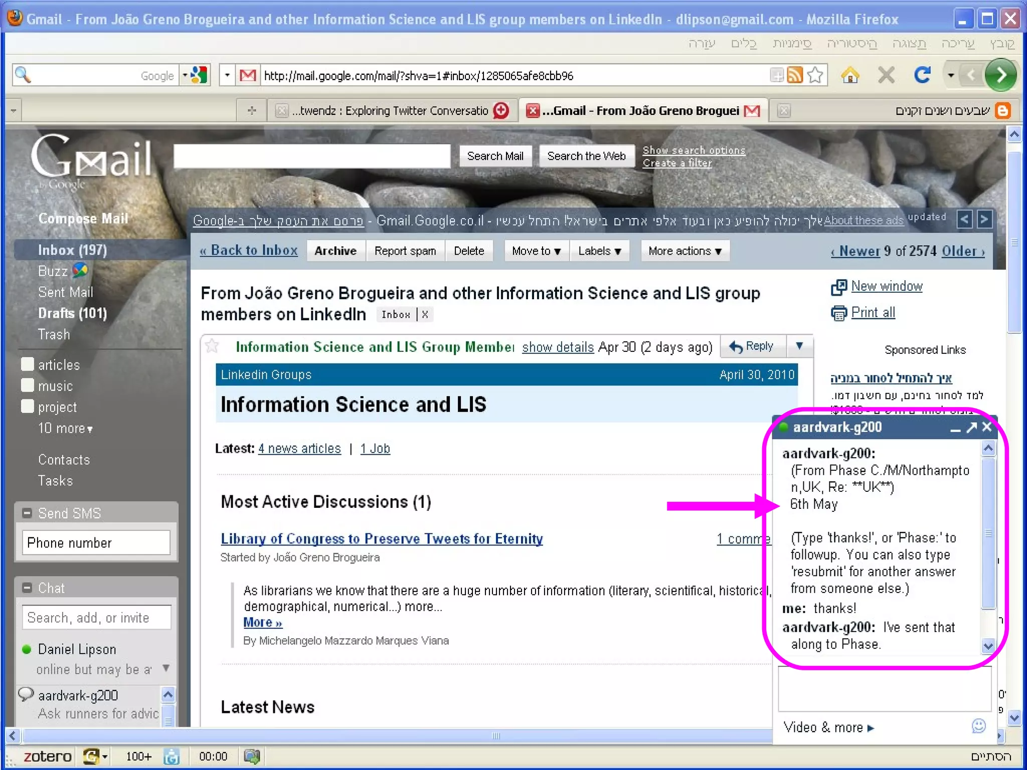Open the More actions dropdown
The width and height of the screenshot is (1027, 770).
684,251
